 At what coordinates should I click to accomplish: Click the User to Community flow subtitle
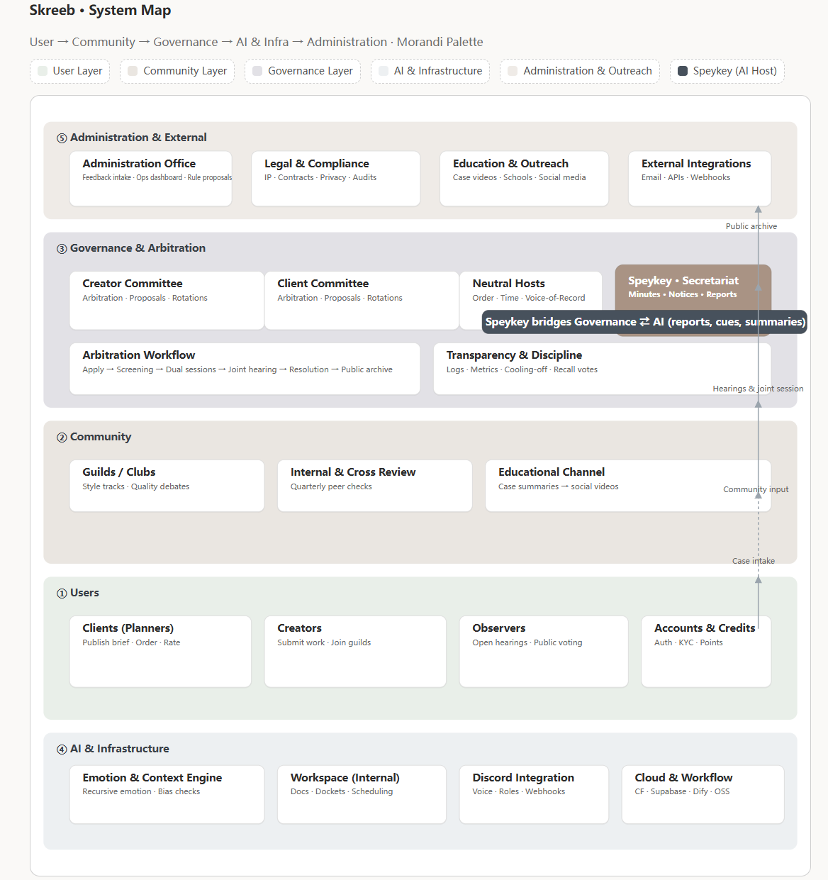pos(257,42)
